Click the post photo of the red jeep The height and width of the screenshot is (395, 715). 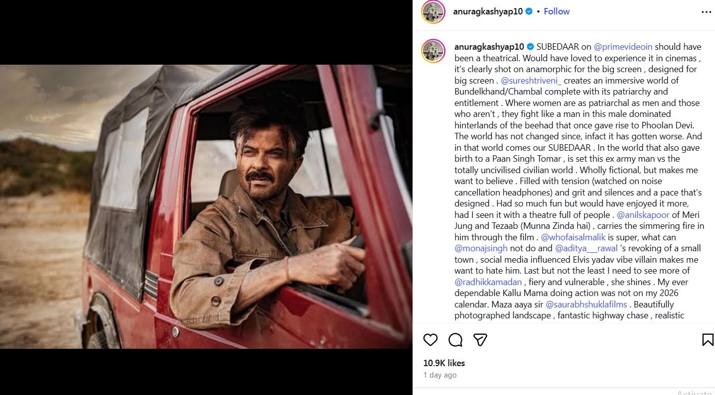206,206
